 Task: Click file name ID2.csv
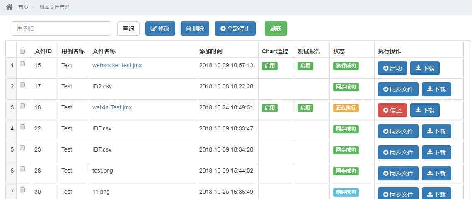[x=102, y=86]
